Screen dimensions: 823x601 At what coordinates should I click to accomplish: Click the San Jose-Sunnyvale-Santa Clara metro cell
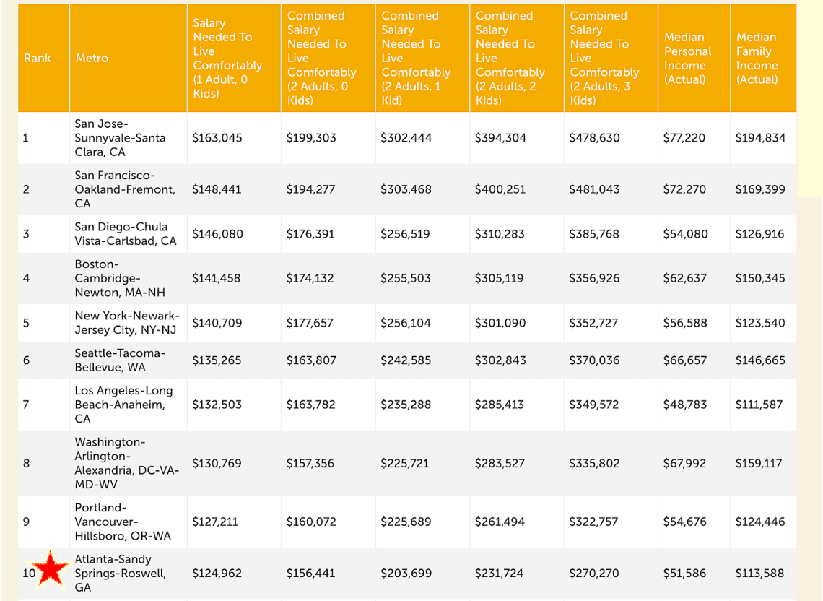tap(120, 137)
